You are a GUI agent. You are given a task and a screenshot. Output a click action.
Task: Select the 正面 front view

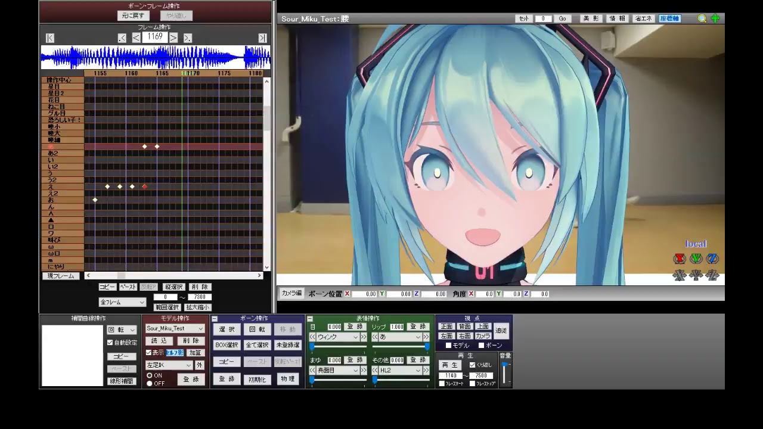446,327
